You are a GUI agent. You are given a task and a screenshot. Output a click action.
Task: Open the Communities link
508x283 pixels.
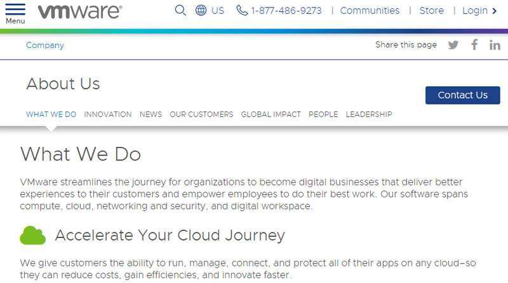[x=370, y=11]
